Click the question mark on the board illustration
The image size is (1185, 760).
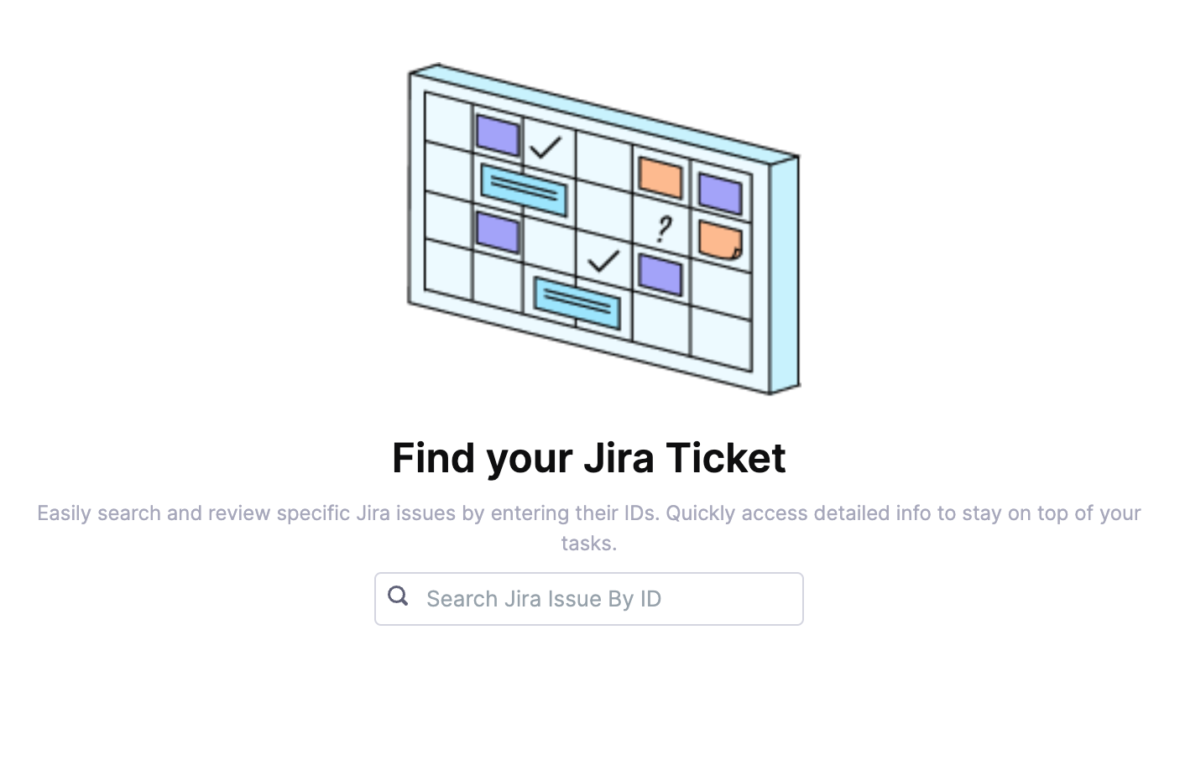[x=663, y=229]
